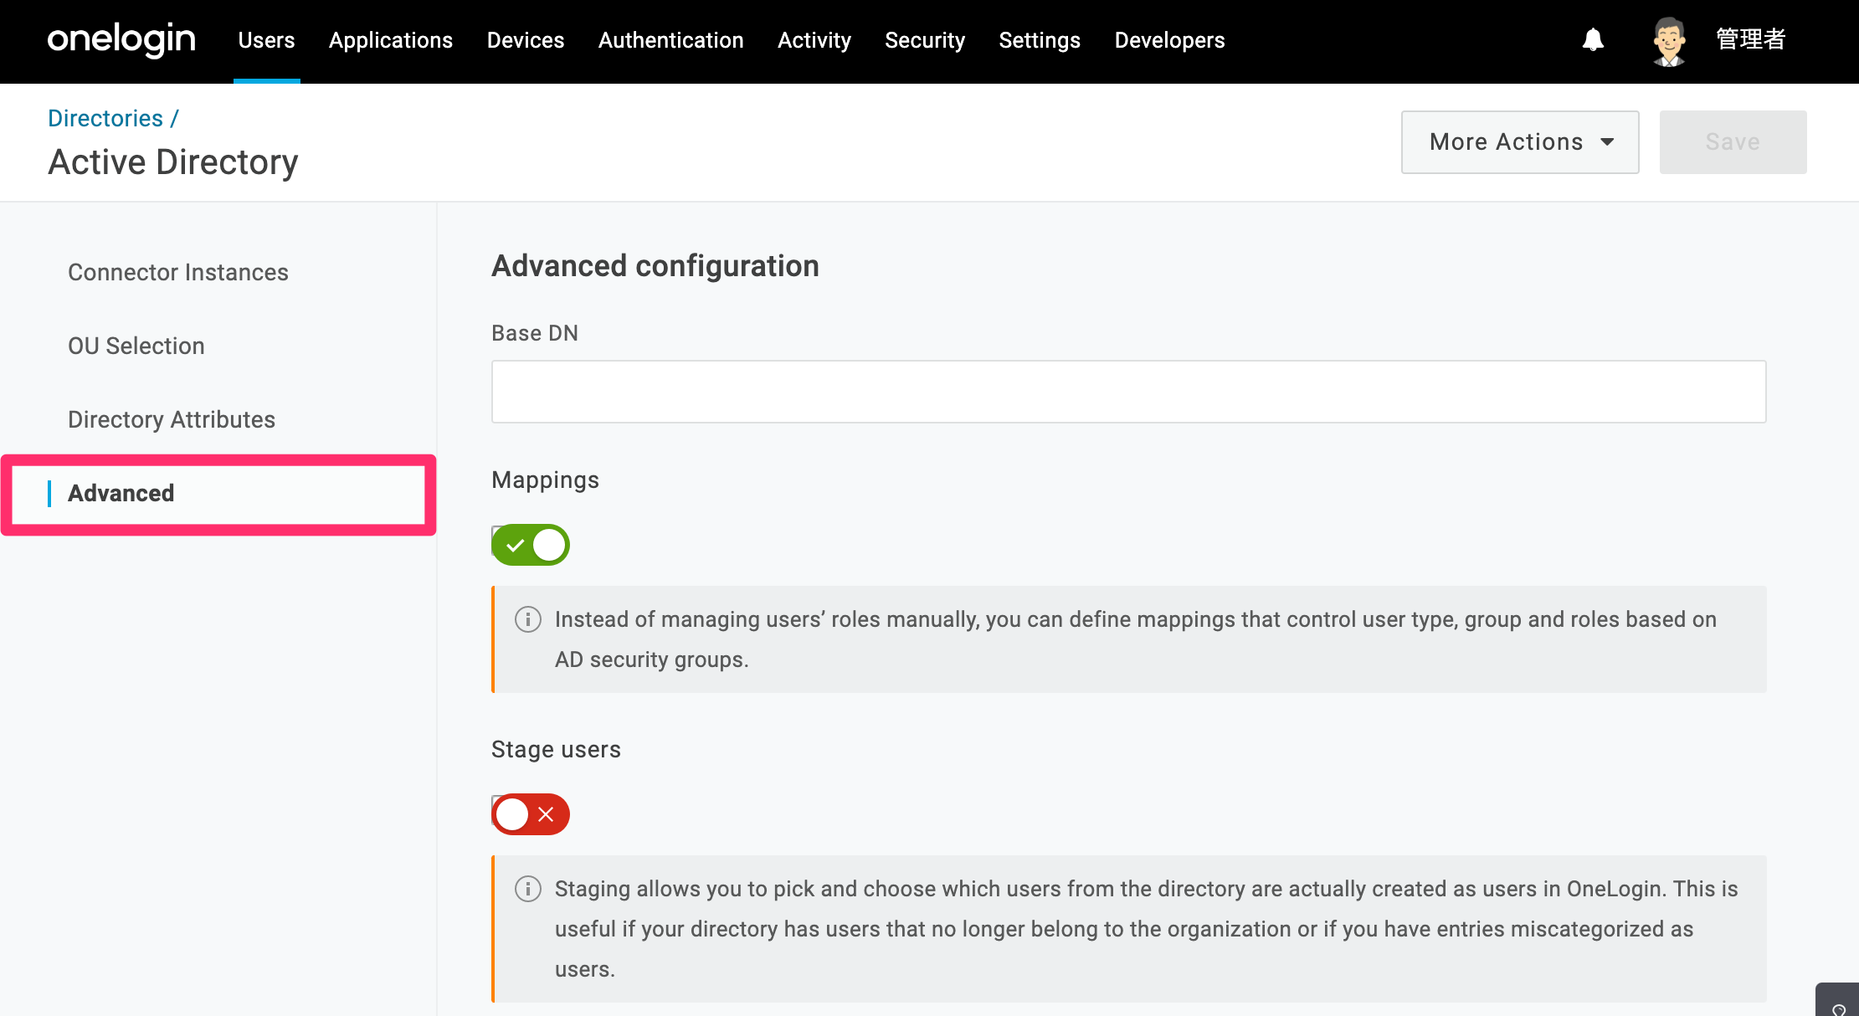Click the Save button
This screenshot has width=1859, height=1016.
[1733, 142]
